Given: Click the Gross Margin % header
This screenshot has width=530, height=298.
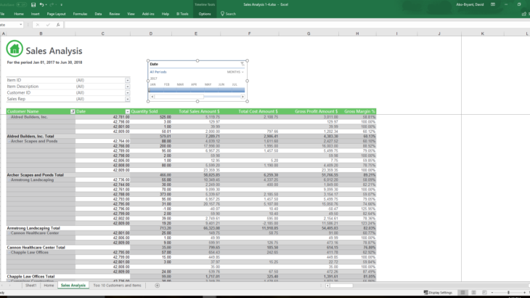Looking at the screenshot, I should 359,112.
